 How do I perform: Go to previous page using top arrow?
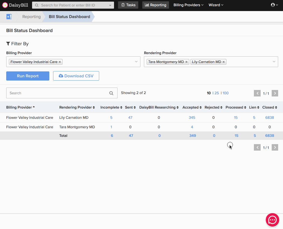coord(257,93)
